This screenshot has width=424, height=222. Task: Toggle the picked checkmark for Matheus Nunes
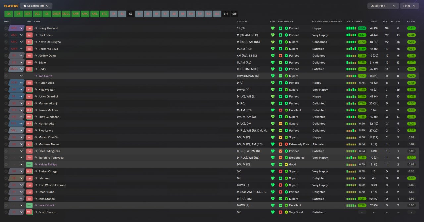6,144
